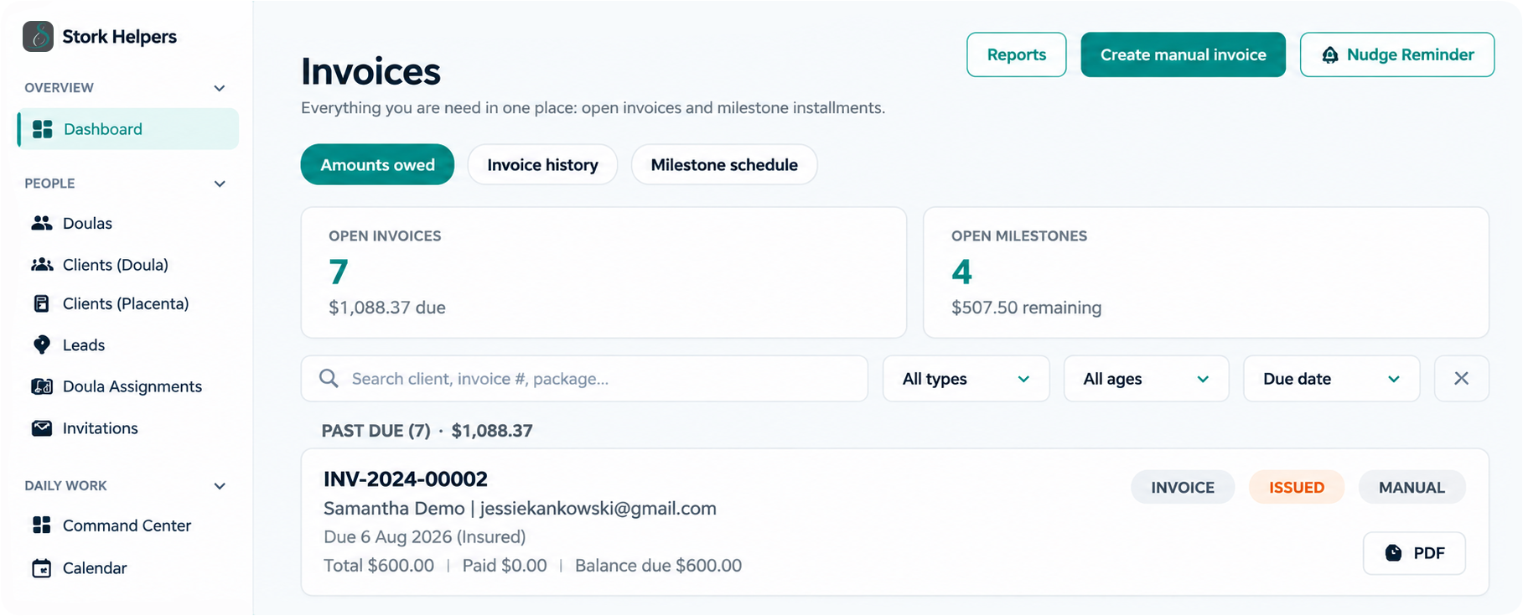Screen dimensions: 1523x616
Task: Open the Reports button
Action: click(x=1017, y=54)
